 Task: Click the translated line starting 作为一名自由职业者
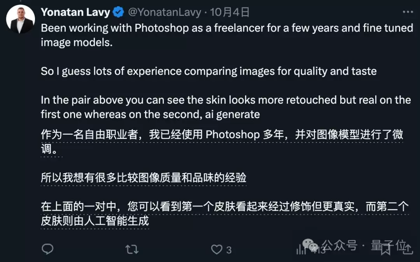(x=222, y=141)
